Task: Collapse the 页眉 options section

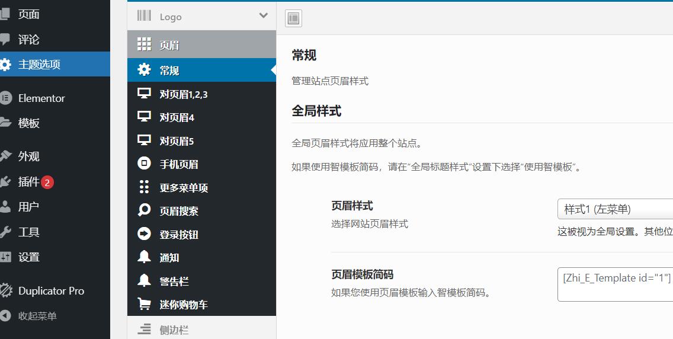Action: 202,44
